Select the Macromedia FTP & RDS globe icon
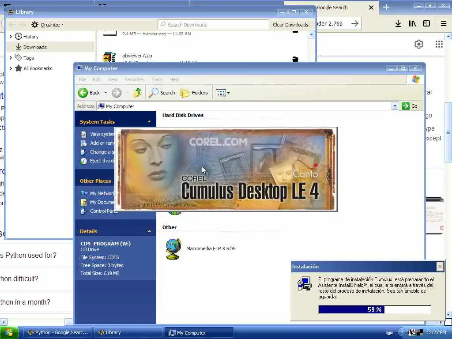 [174, 249]
